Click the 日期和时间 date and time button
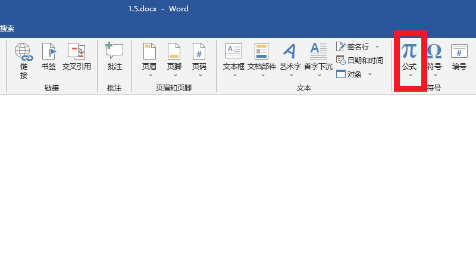 (x=359, y=60)
